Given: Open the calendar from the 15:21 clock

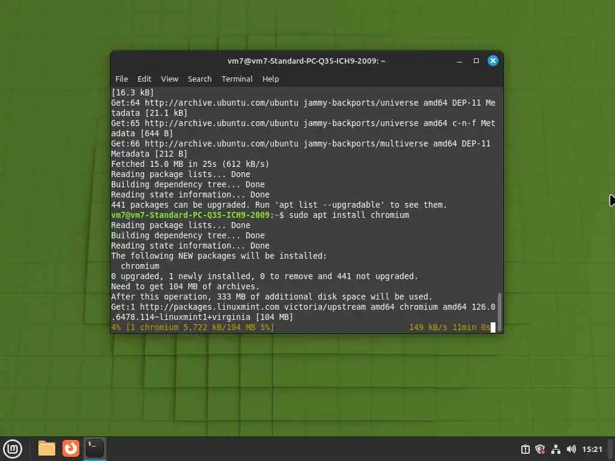Looking at the screenshot, I should tap(592, 449).
